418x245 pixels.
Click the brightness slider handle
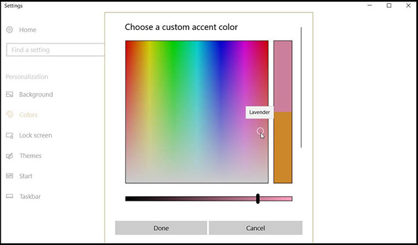tap(258, 199)
